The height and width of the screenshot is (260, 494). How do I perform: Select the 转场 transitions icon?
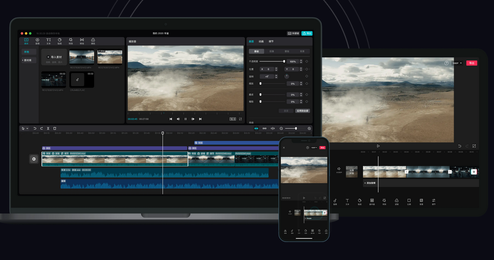tap(82, 41)
